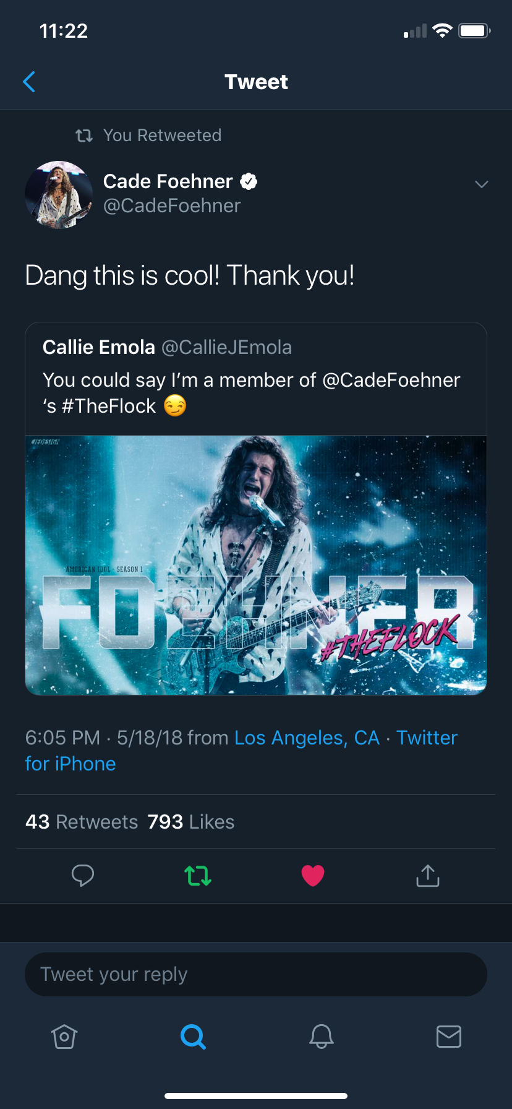This screenshot has width=512, height=1109.
Task: Open the Home tab
Action: point(64,1037)
